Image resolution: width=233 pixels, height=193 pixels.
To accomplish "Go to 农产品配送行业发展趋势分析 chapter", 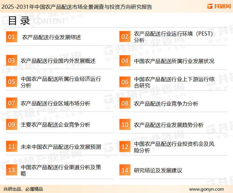I will [169, 125].
